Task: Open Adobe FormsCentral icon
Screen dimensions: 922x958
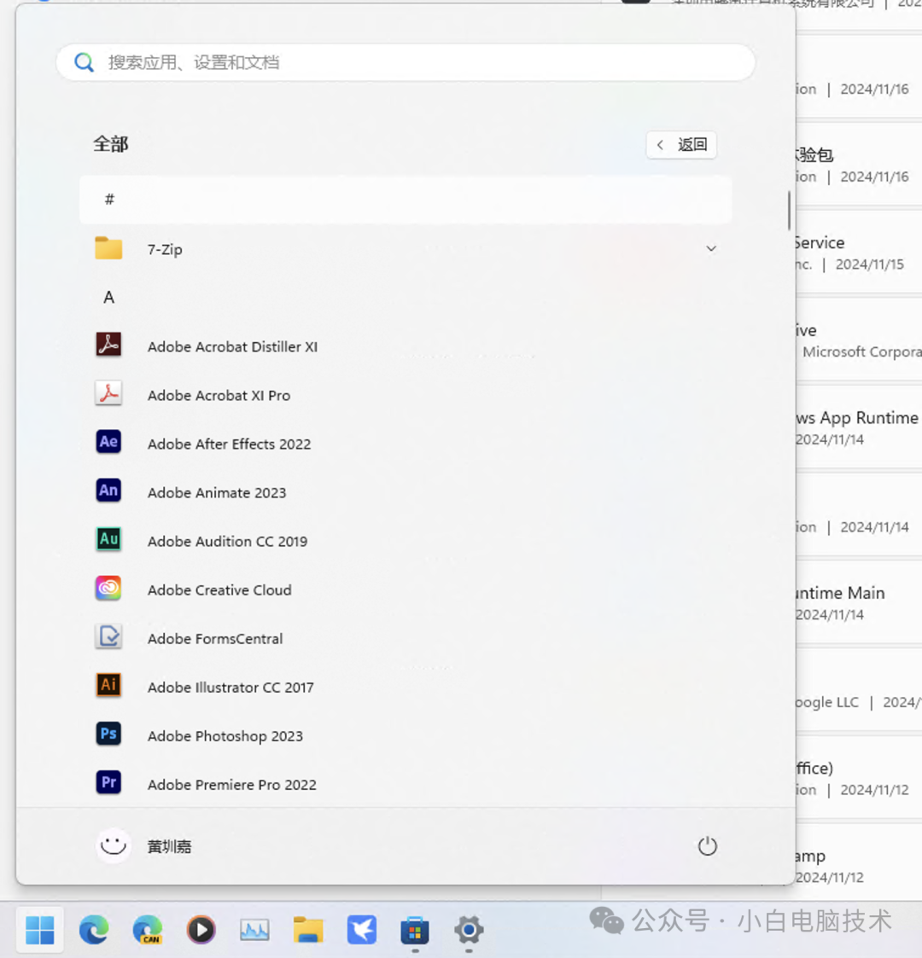Action: 108,636
